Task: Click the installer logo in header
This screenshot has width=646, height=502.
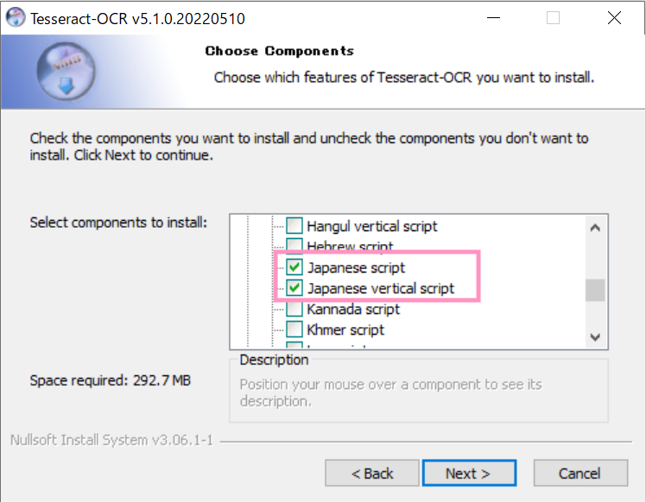Action: point(66,72)
